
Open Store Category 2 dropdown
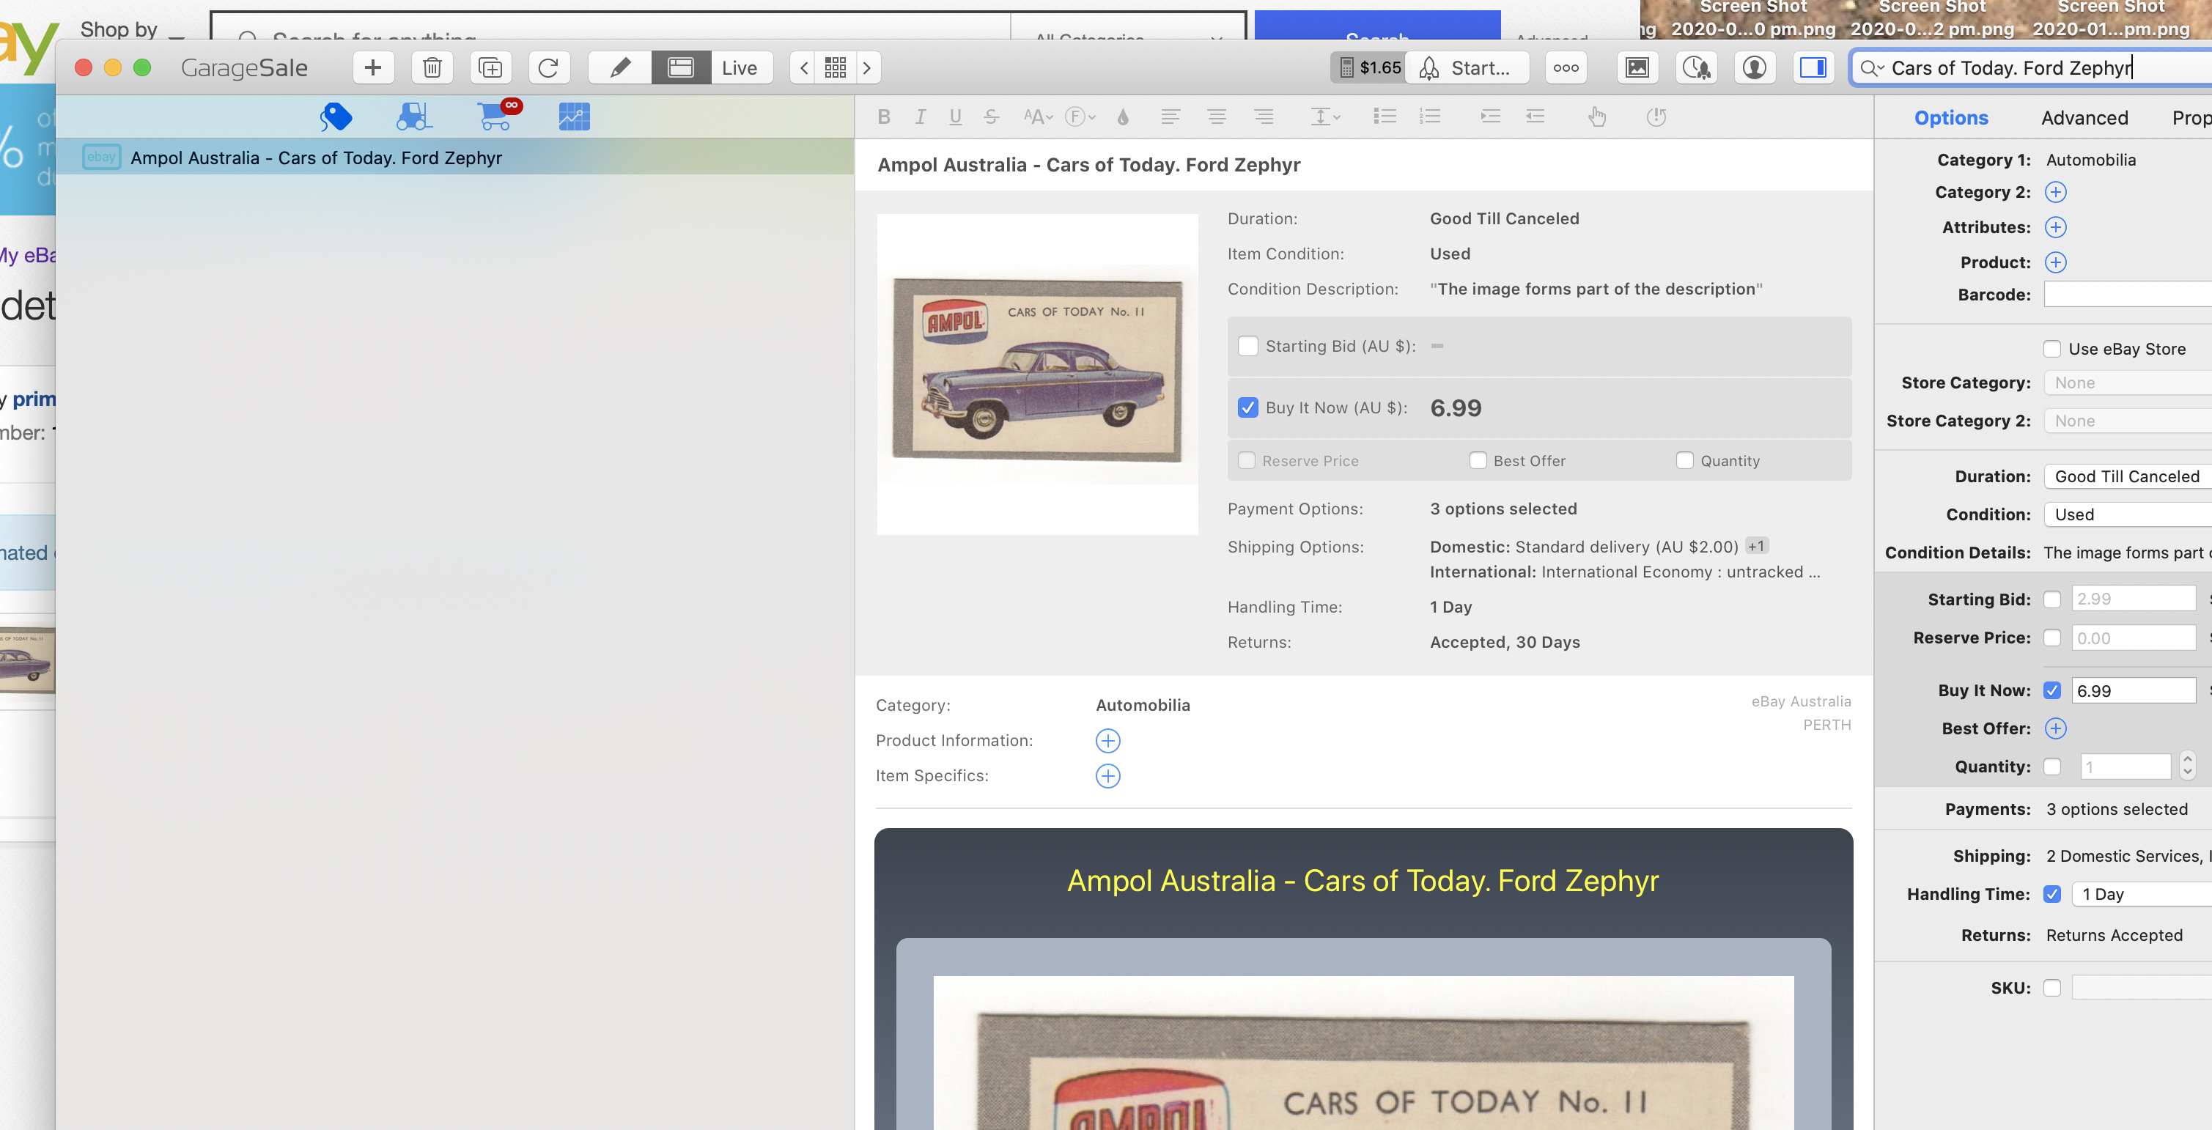click(2128, 421)
